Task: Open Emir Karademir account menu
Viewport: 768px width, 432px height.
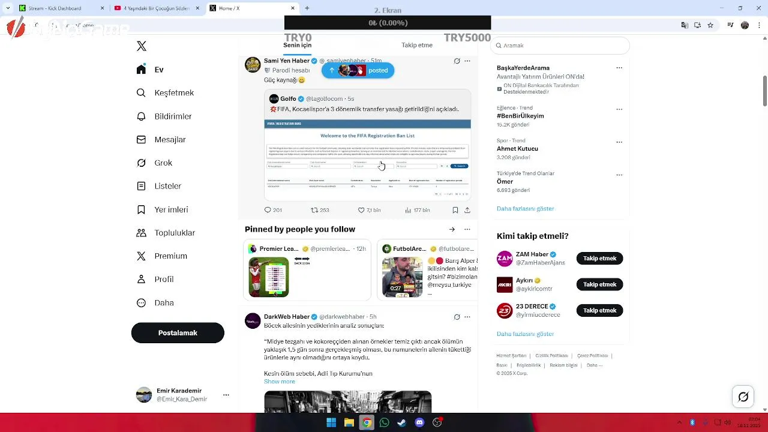Action: [182, 395]
